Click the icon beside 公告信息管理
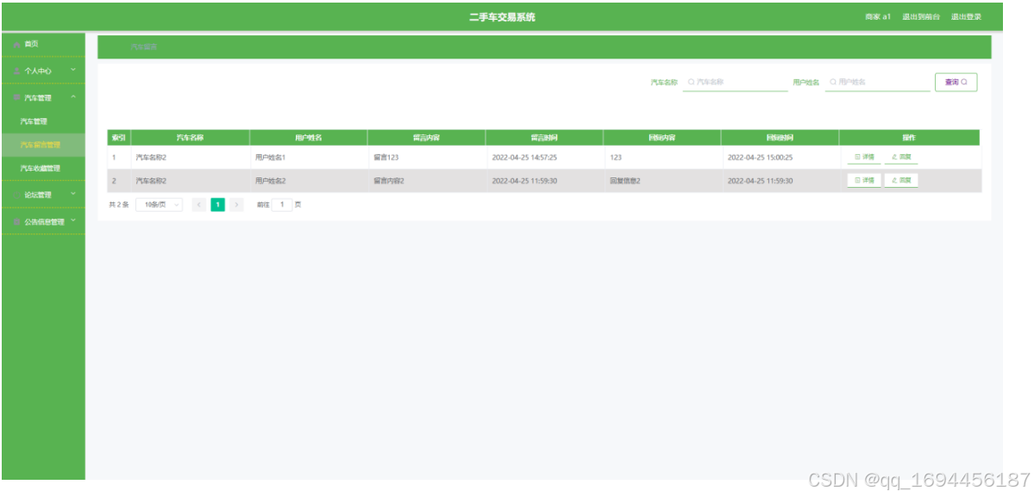 tap(17, 222)
